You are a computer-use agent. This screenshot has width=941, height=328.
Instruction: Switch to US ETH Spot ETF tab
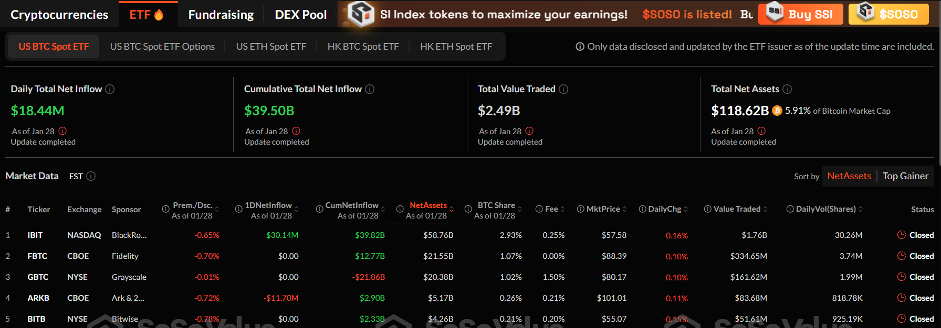(271, 47)
